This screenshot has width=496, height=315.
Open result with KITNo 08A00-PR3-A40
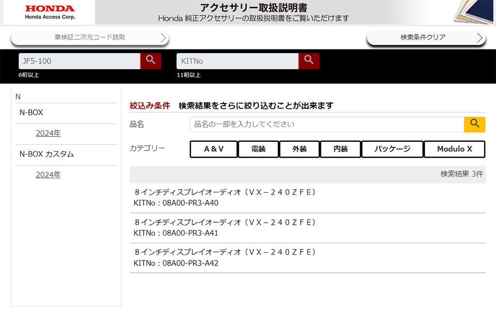307,197
